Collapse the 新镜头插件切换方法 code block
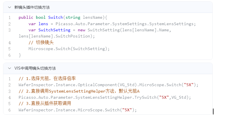225x118 pixels. coord(10,7)
